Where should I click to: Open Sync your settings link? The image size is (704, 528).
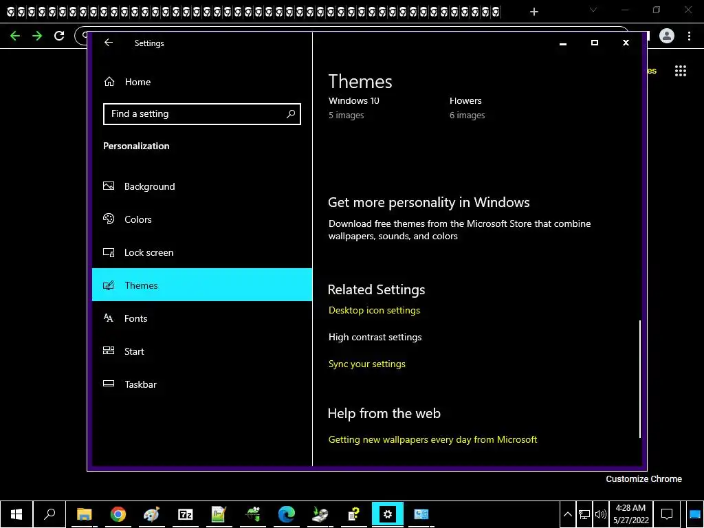[367, 364]
